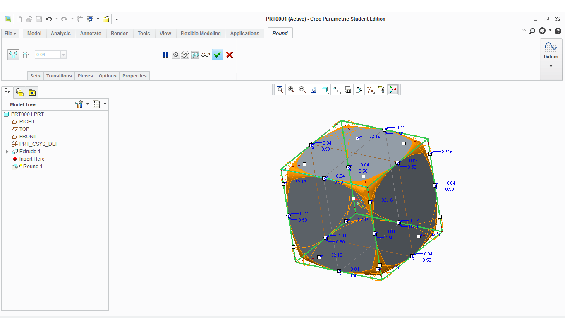Image resolution: width=565 pixels, height=318 pixels.
Task: Click the Zoom Out icon
Action: tap(302, 89)
